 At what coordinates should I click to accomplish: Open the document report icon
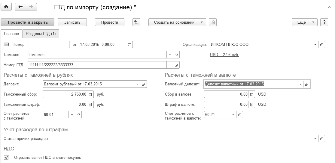pyautogui.click(x=213, y=22)
